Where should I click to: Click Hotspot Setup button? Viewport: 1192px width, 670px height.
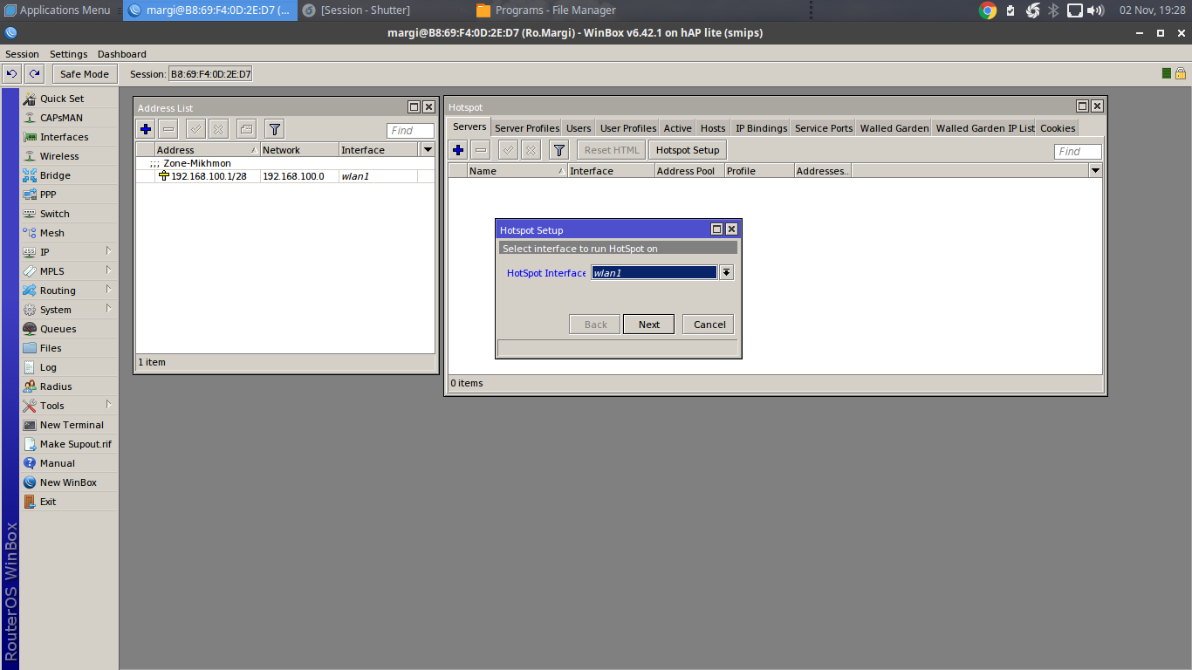coord(688,150)
